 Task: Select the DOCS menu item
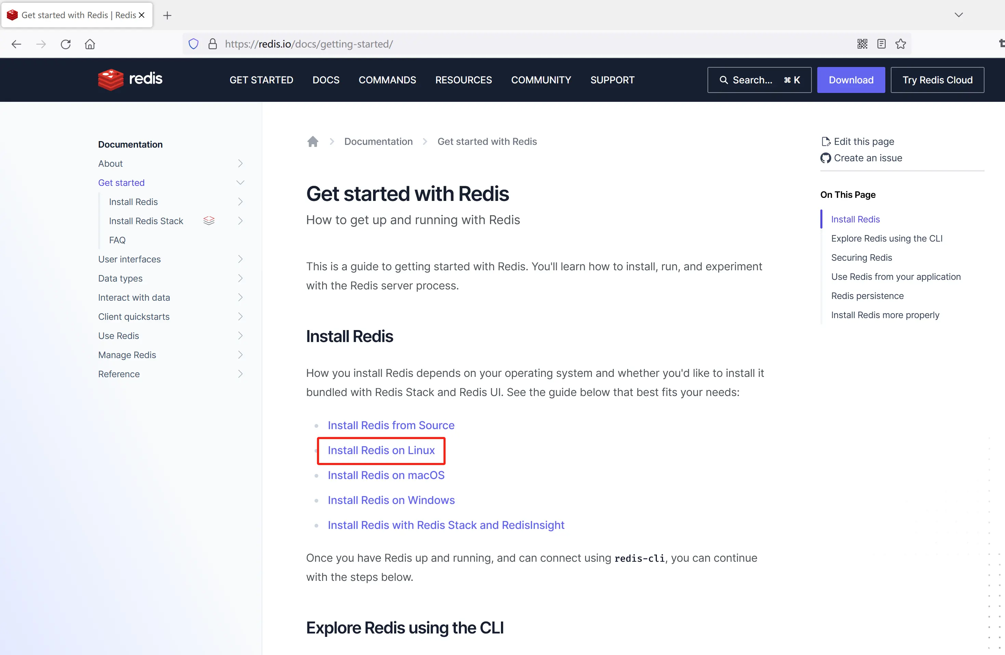point(326,79)
